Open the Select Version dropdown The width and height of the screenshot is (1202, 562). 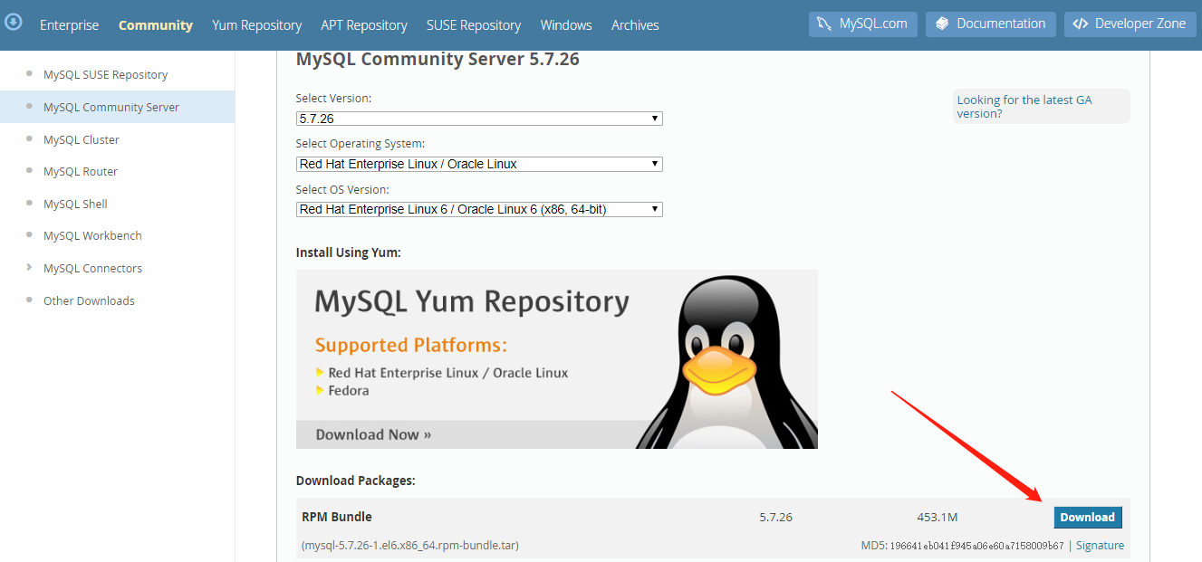pyautogui.click(x=479, y=119)
